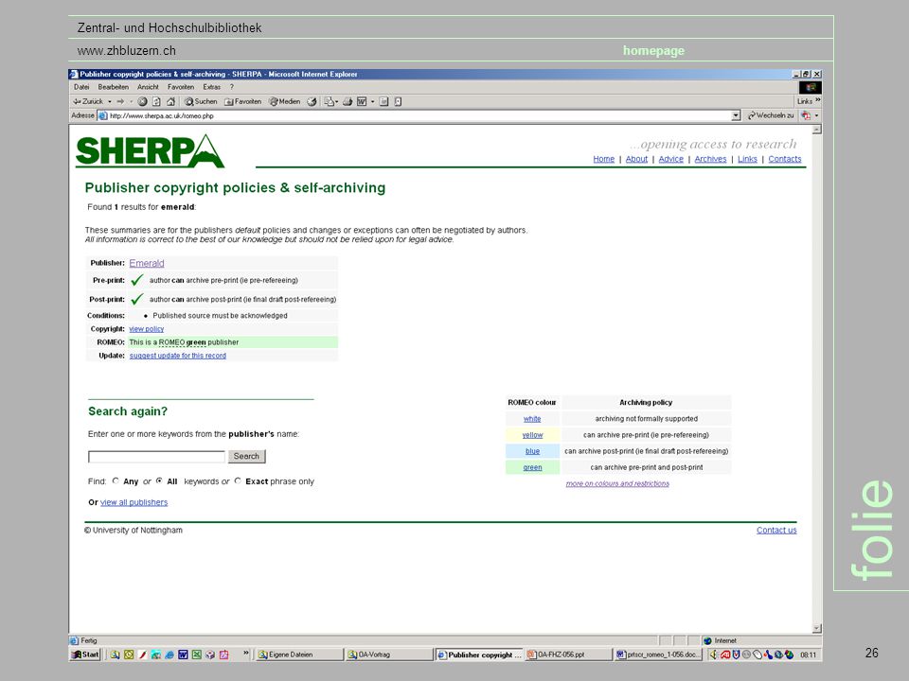Click the Search button
Screen dimensions: 909x681
pyautogui.click(x=246, y=456)
